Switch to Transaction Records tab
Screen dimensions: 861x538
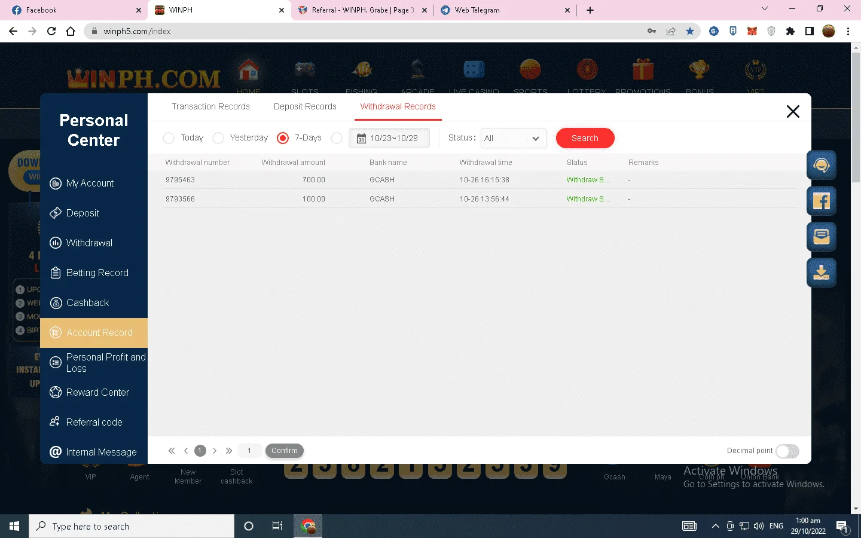coord(210,106)
